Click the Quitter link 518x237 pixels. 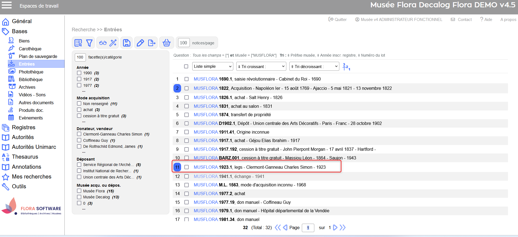338,20
